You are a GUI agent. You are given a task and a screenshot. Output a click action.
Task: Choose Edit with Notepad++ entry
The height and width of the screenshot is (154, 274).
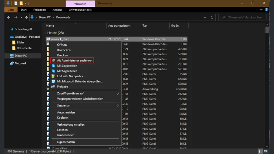pyautogui.click(x=70, y=76)
